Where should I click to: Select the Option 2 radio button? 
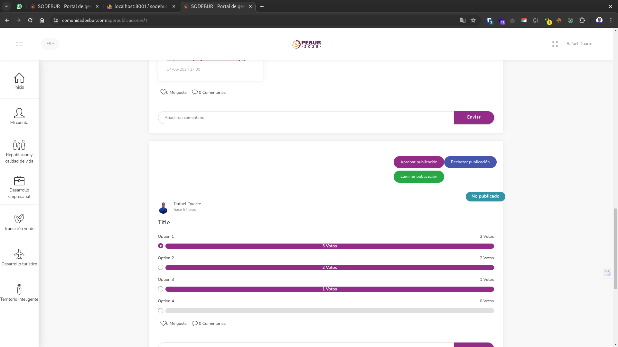[x=161, y=267]
